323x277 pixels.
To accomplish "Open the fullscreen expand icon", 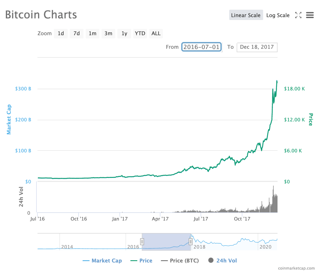I will pyautogui.click(x=298, y=15).
